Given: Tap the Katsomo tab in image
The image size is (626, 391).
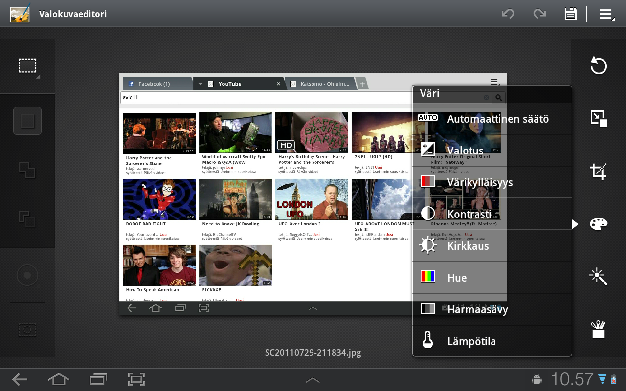Looking at the screenshot, I should [320, 84].
